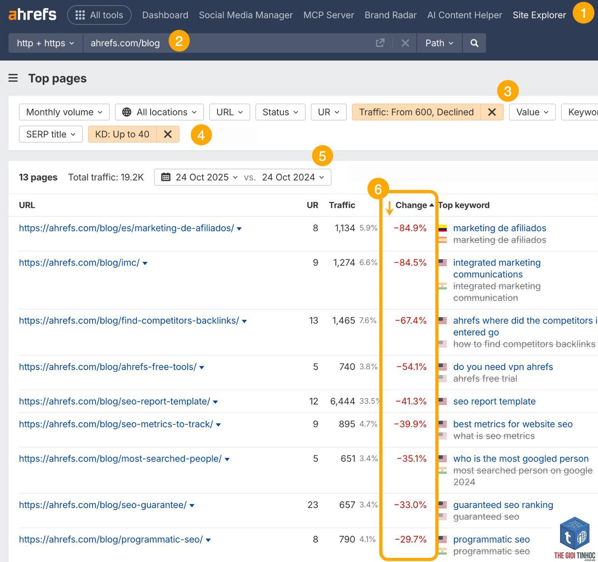Image resolution: width=598 pixels, height=562 pixels.
Task: Open the Monthly volume dropdown
Action: [64, 112]
